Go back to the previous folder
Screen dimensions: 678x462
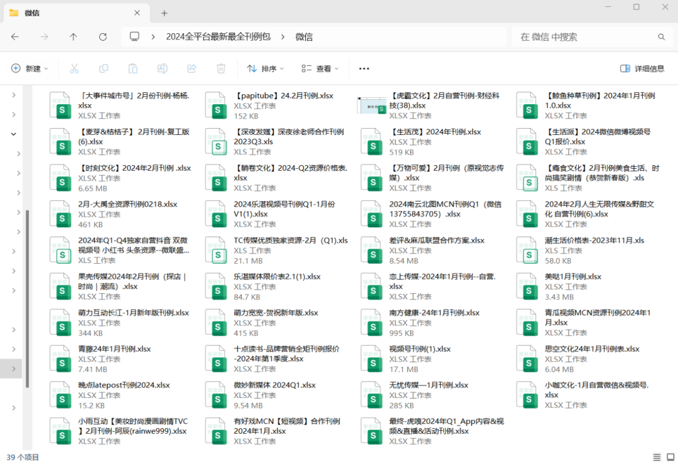(x=15, y=37)
